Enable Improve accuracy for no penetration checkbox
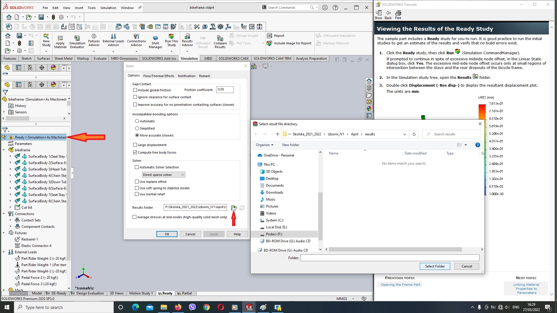 (135, 105)
